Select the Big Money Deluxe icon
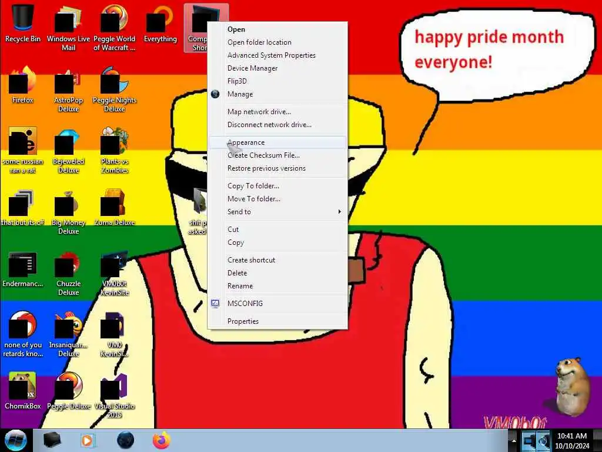 pyautogui.click(x=68, y=212)
